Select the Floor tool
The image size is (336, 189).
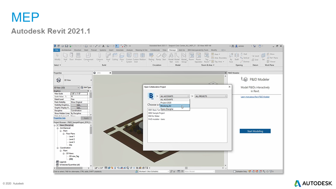[x=122, y=57]
